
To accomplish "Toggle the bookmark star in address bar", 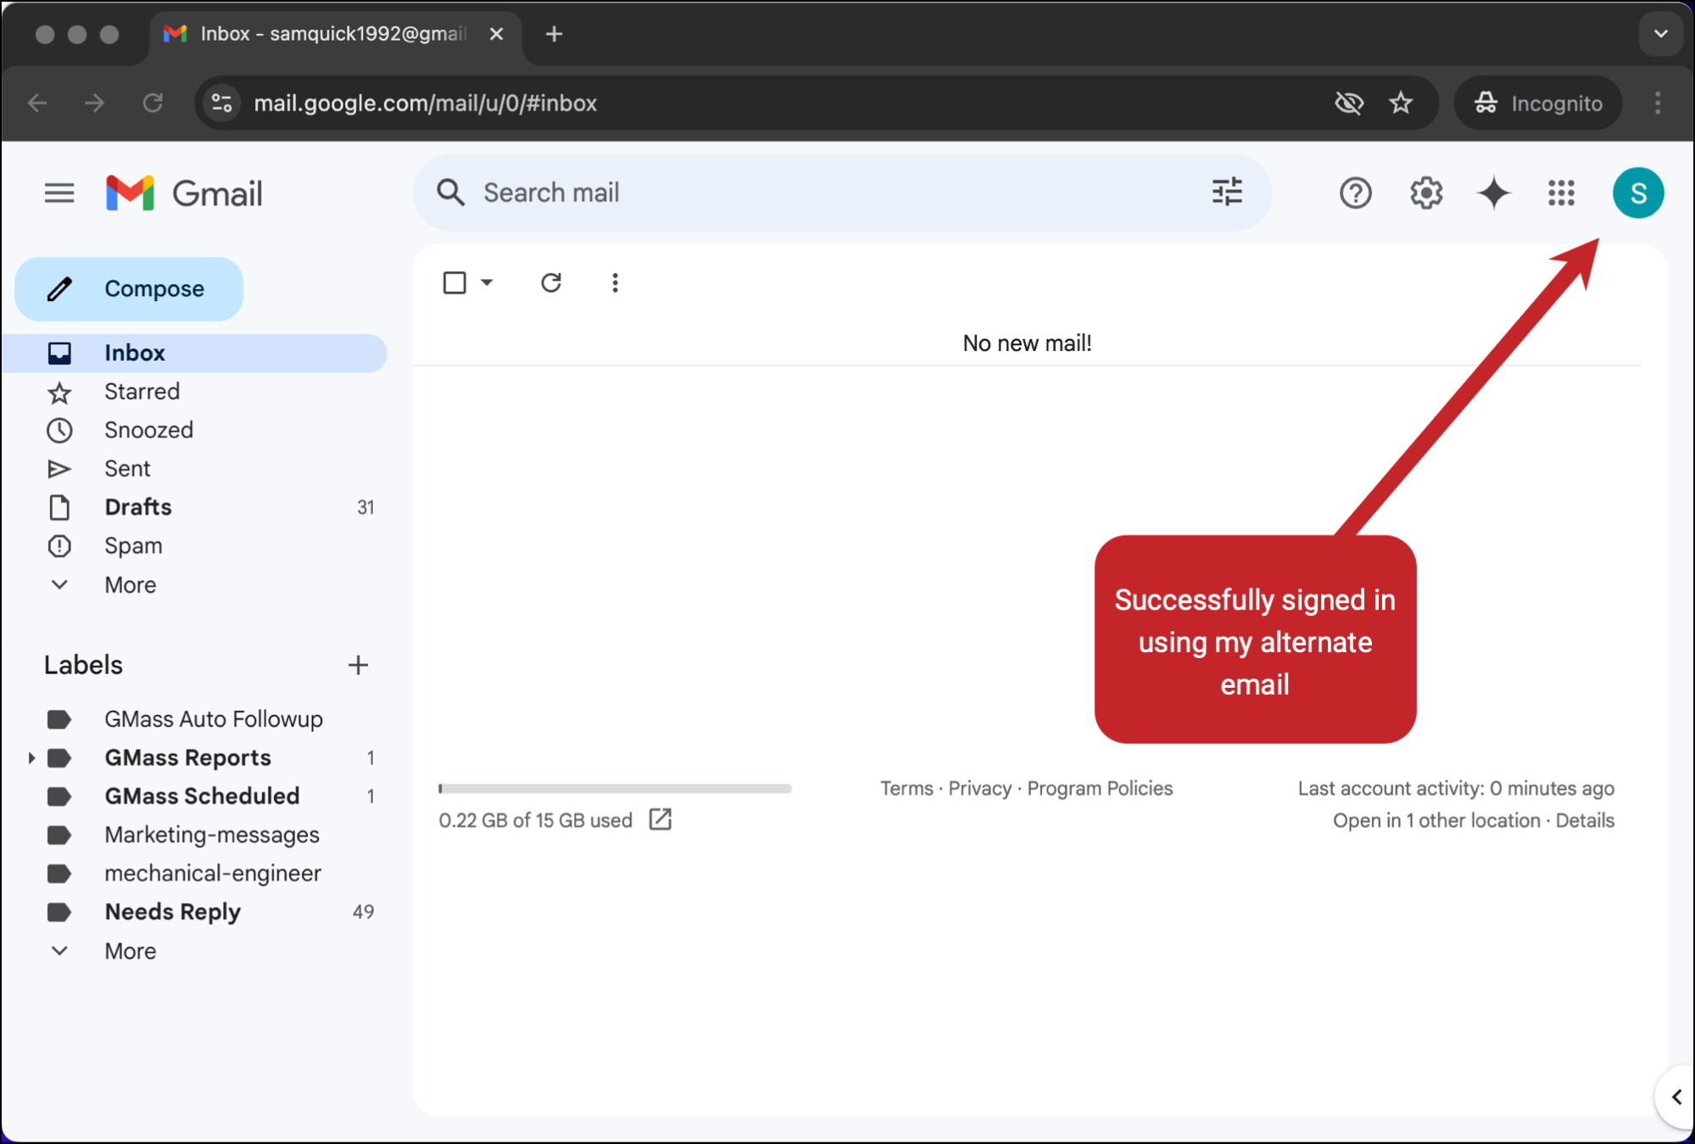I will point(1402,103).
